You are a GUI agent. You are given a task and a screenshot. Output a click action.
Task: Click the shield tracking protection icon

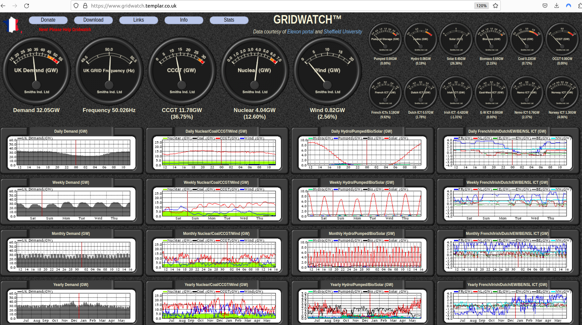pos(76,6)
